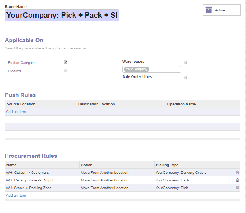
Task: Enable the Products checkbox
Action: click(x=65, y=71)
